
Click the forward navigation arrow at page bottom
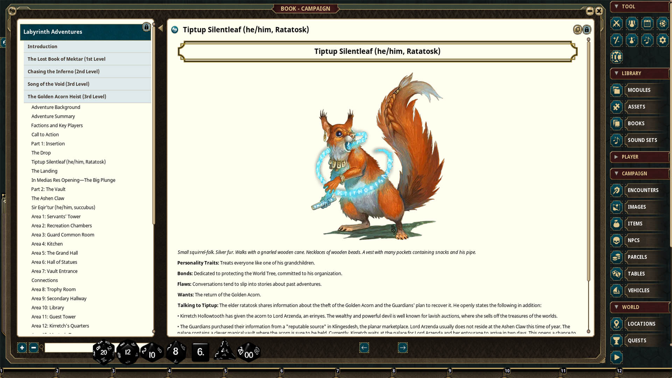[x=402, y=348]
